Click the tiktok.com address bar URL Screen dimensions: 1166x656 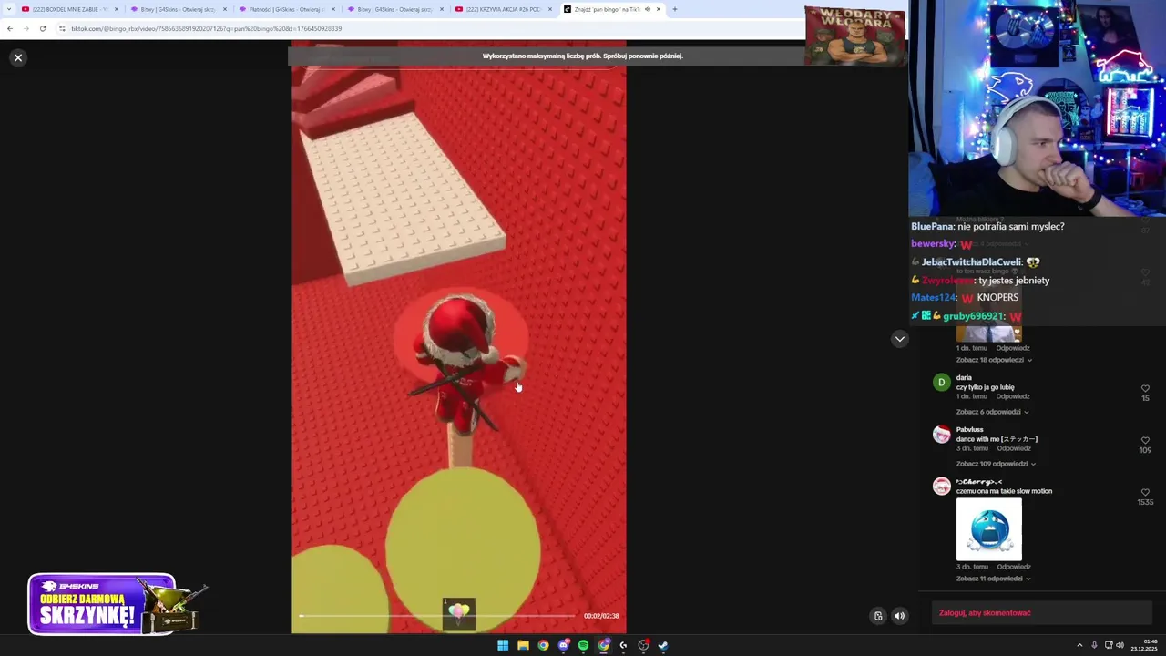point(207,28)
